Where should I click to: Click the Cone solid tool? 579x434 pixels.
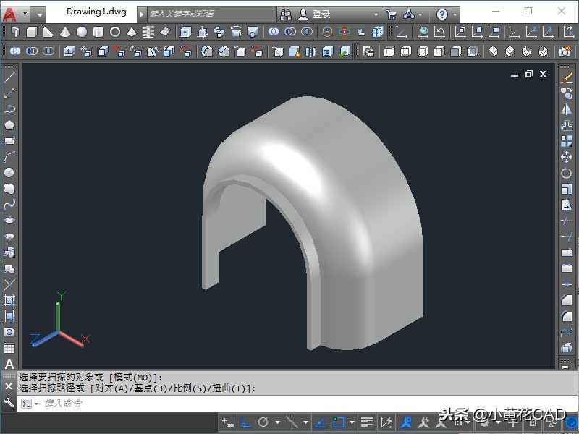[65, 32]
